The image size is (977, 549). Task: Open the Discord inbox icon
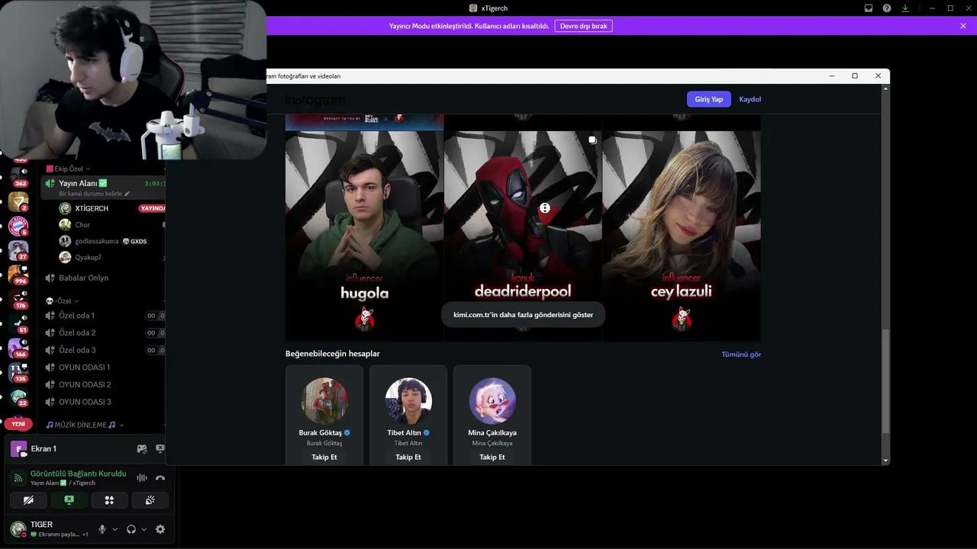click(869, 8)
